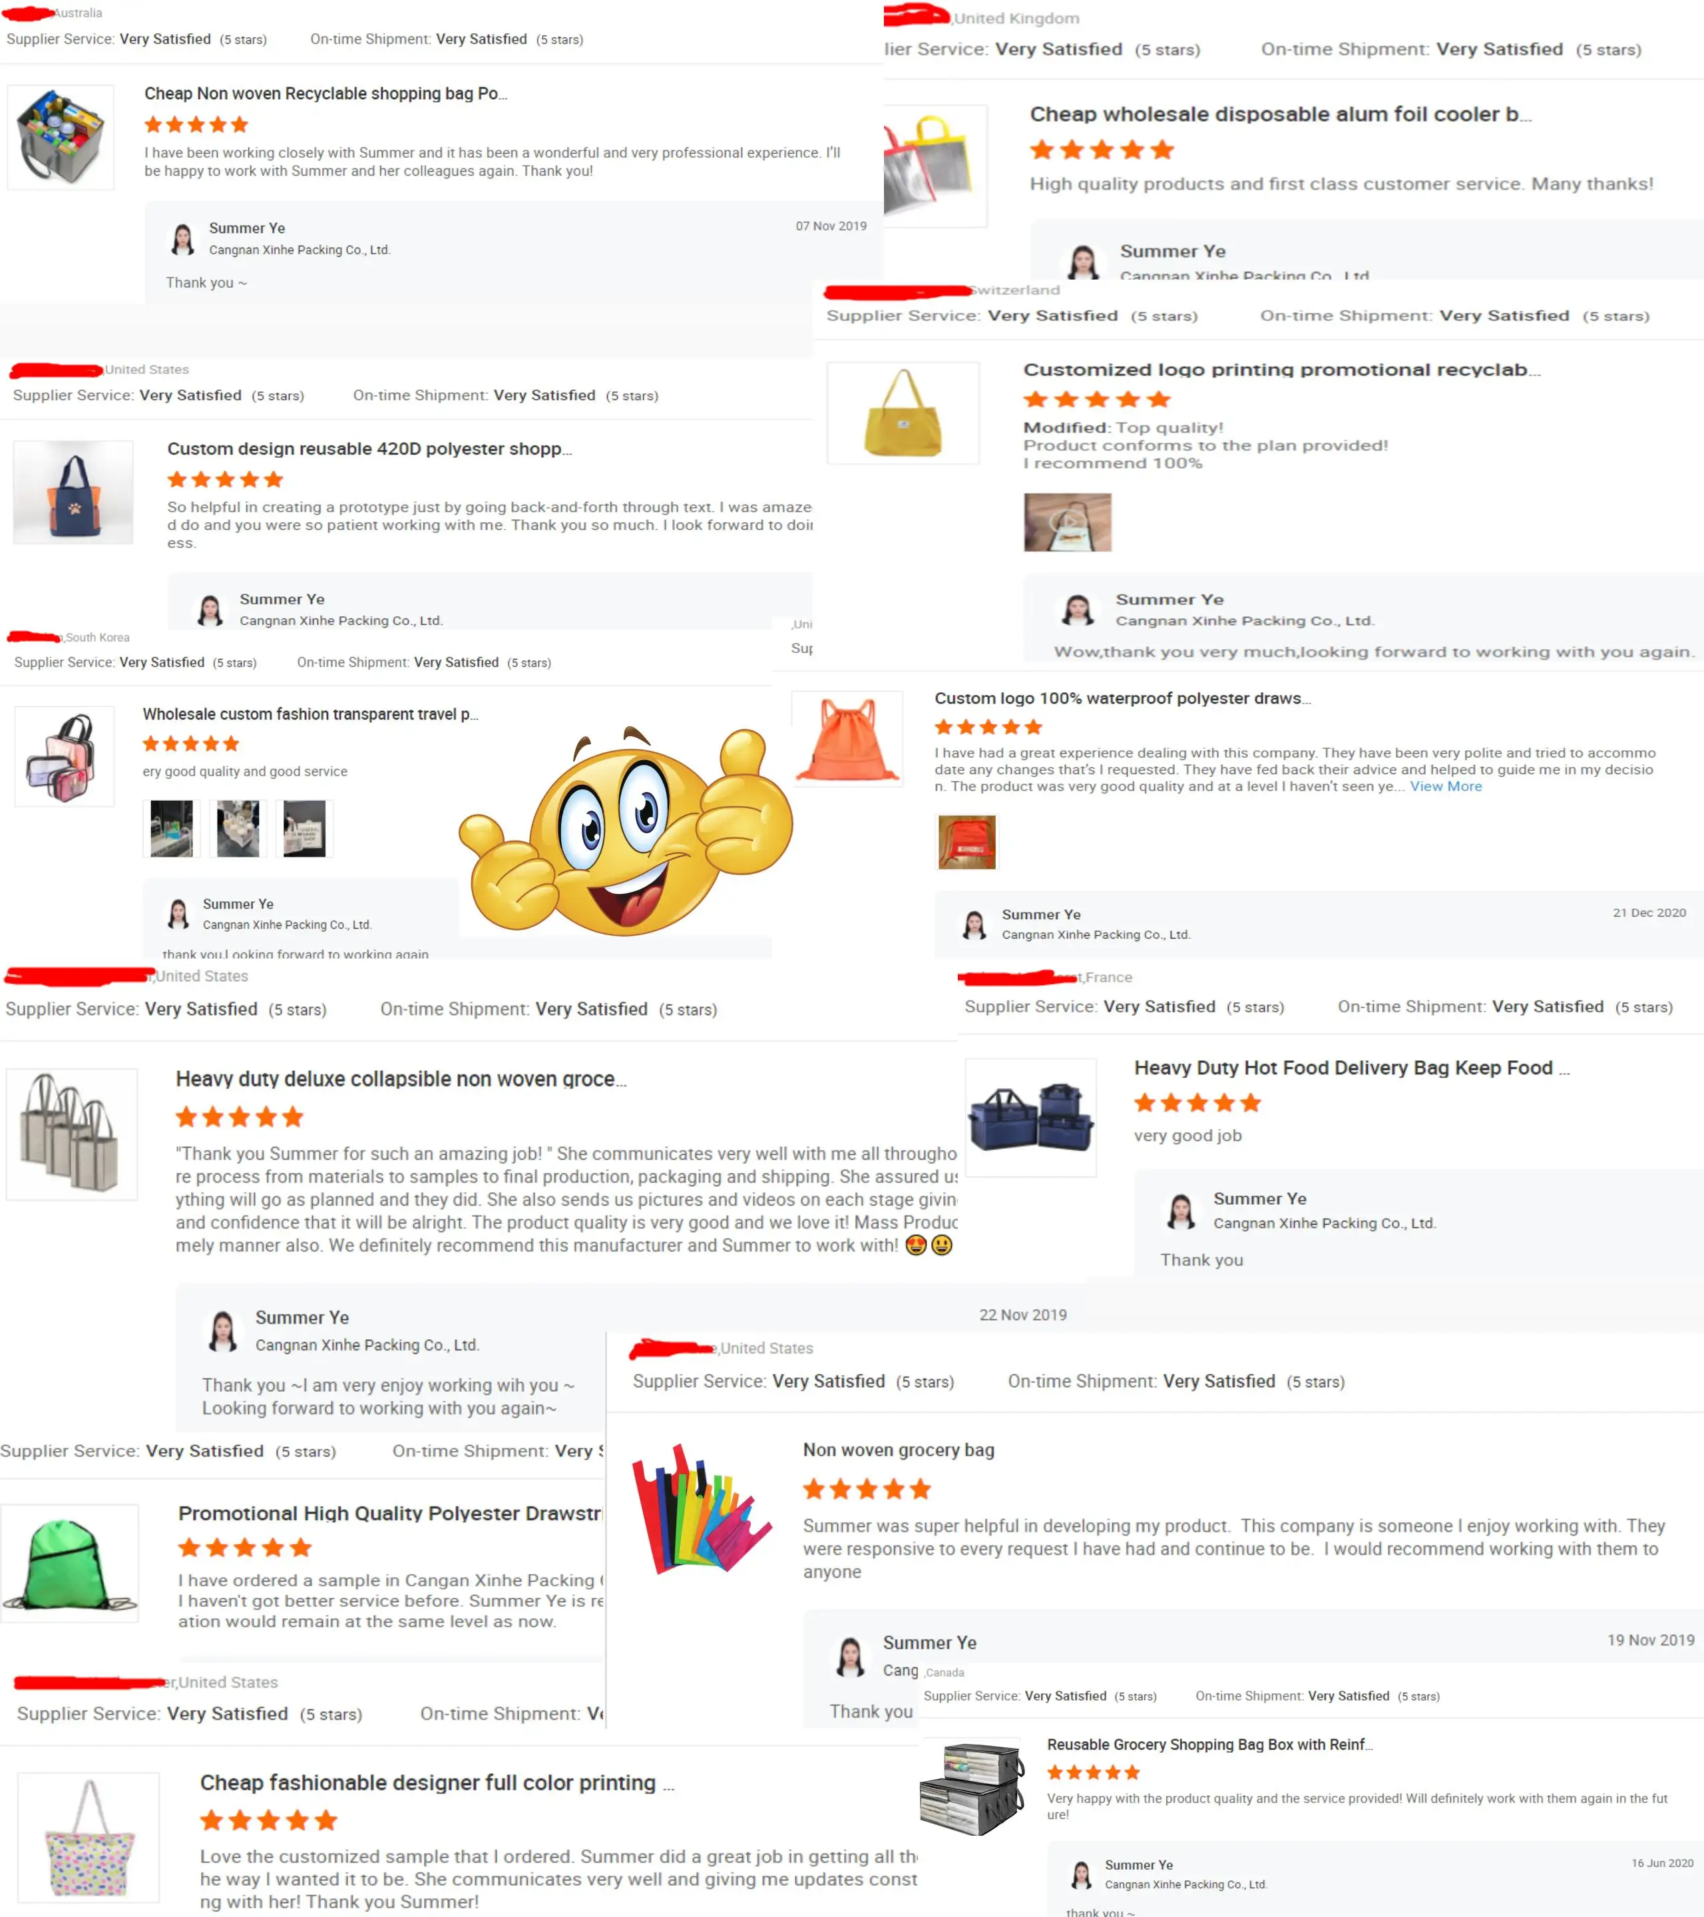Screen dimensions: 1704x1917
Task: Click the first review photo under transparent travel bag
Action: pos(172,828)
